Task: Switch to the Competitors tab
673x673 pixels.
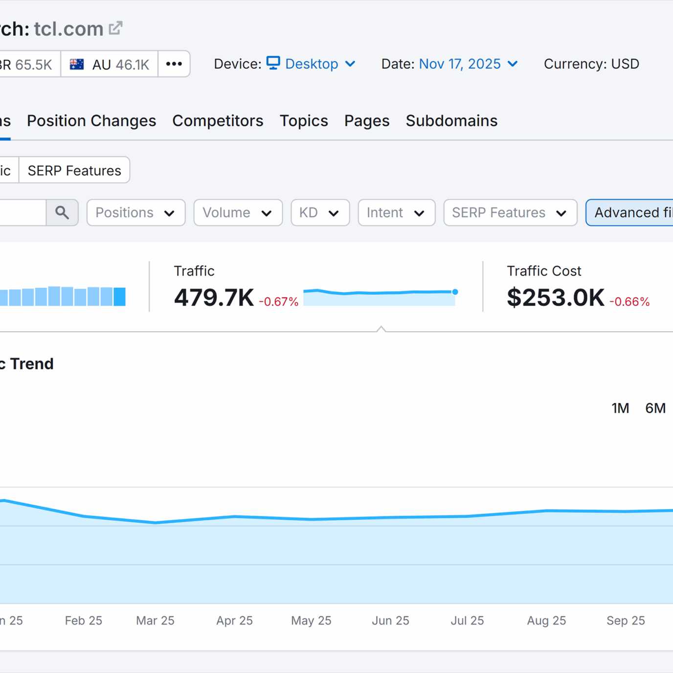Action: [x=218, y=121]
